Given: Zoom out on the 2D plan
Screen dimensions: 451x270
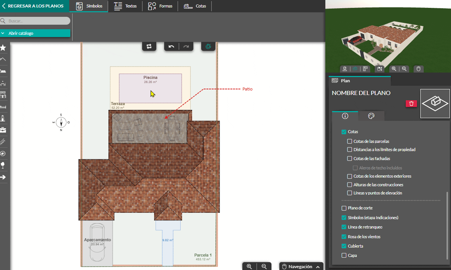Looking at the screenshot, I should [x=264, y=266].
